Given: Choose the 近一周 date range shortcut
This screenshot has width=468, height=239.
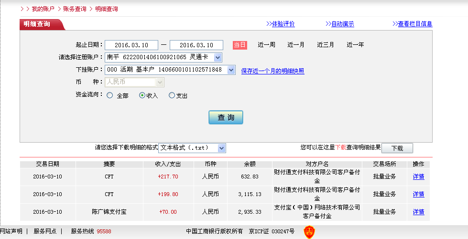Looking at the screenshot, I should pos(266,45).
